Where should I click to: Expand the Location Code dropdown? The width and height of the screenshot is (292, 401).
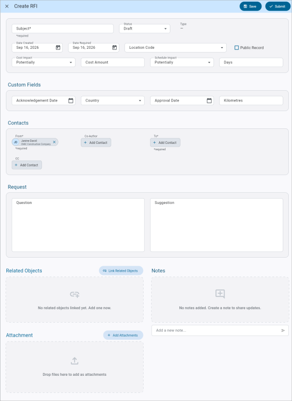click(175, 48)
